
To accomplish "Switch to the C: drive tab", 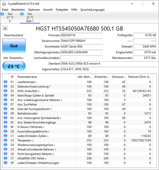I will (10, 17).
